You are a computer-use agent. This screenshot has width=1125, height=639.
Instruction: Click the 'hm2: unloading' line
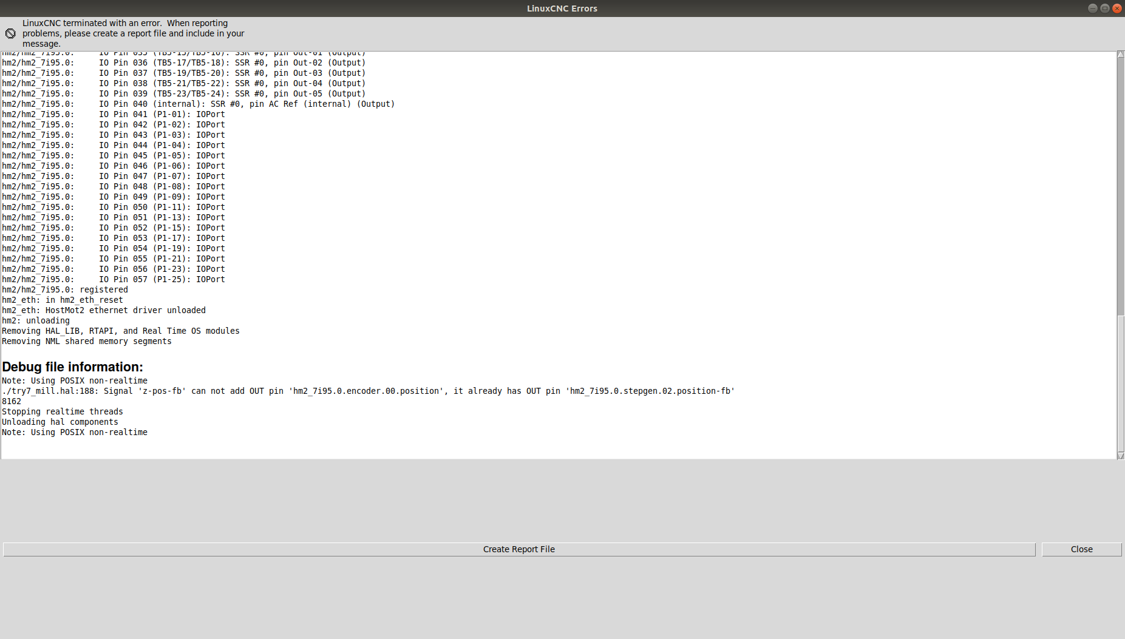36,320
